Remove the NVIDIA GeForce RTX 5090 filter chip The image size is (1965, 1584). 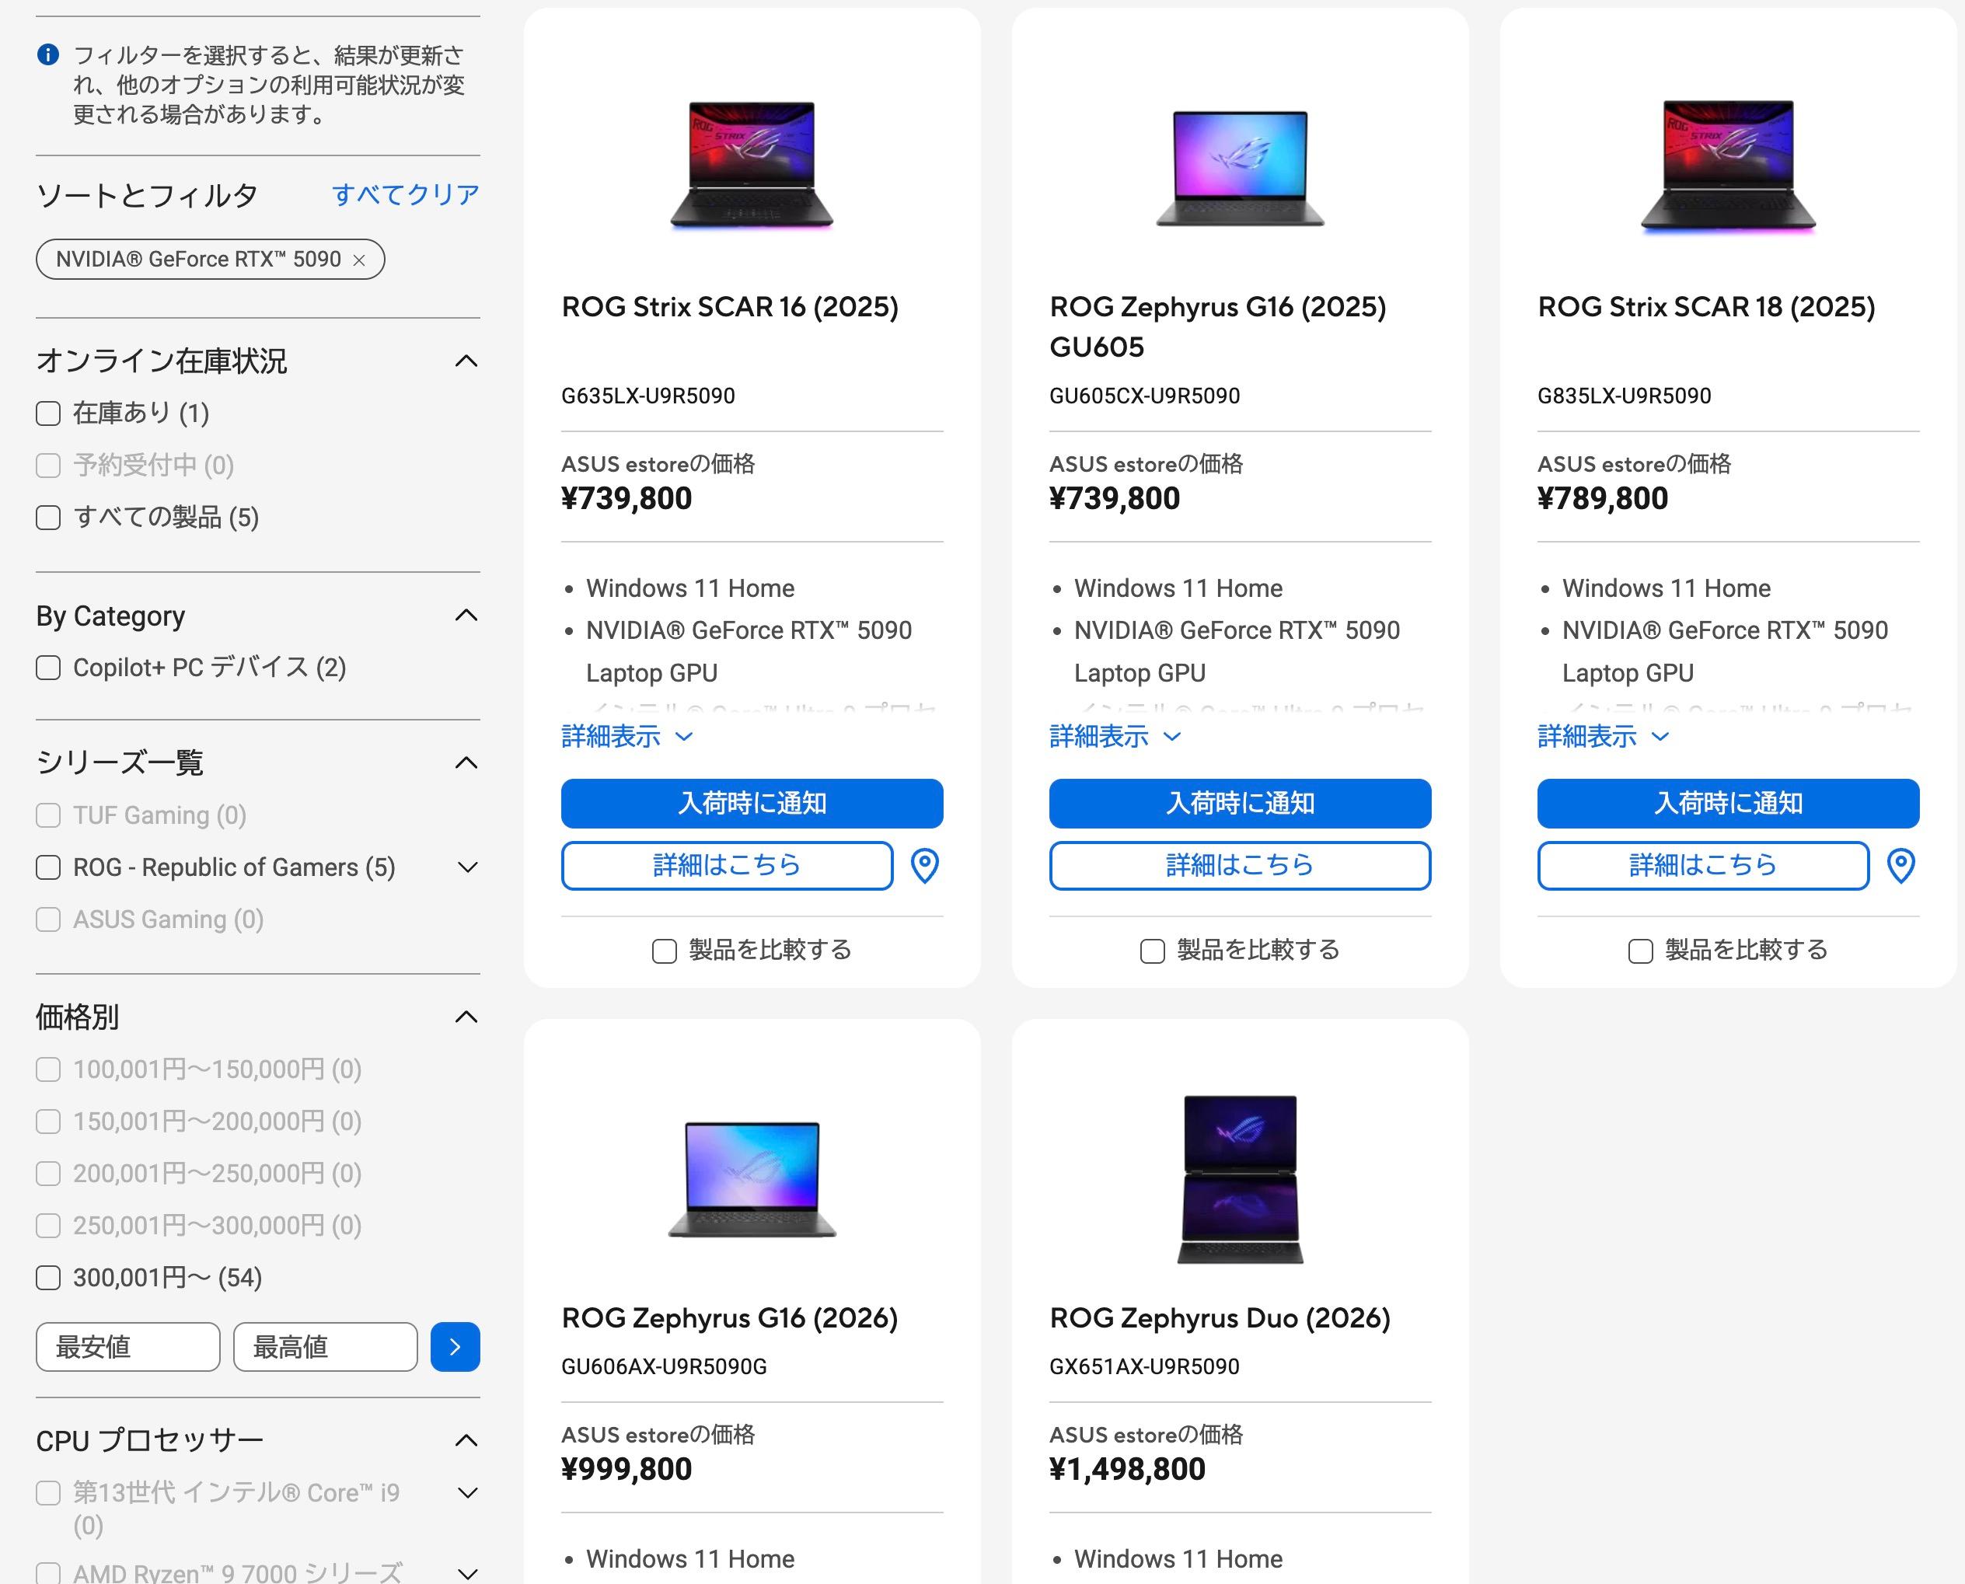pos(358,260)
